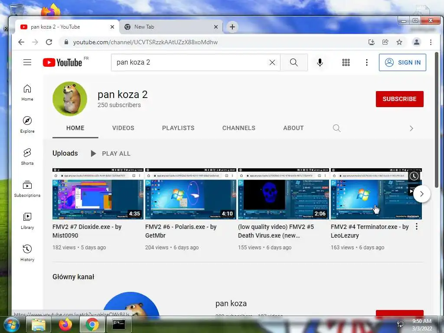Bookmark this page with the star
The height and width of the screenshot is (333, 444).
(399, 42)
